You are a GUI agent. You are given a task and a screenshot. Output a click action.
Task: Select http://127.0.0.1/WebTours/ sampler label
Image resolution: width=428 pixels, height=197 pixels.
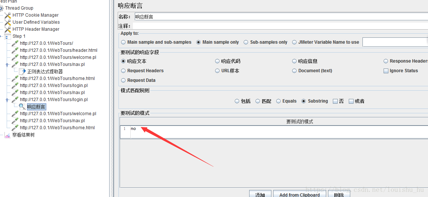coord(46,43)
